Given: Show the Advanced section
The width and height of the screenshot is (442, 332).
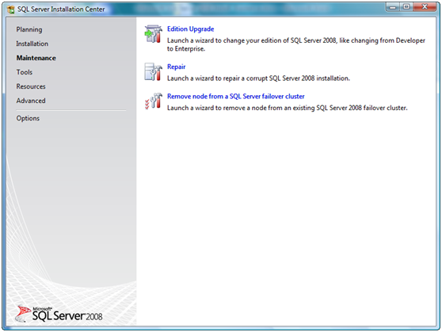Looking at the screenshot, I should 30,101.
